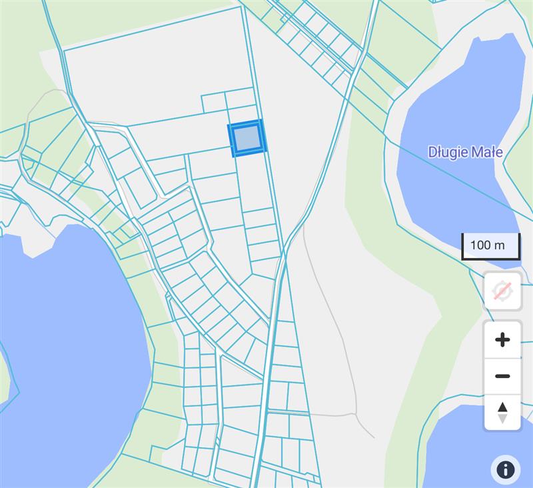Click the water of Długie Małe lake above its label
This screenshot has width=533, height=488.
point(466,100)
